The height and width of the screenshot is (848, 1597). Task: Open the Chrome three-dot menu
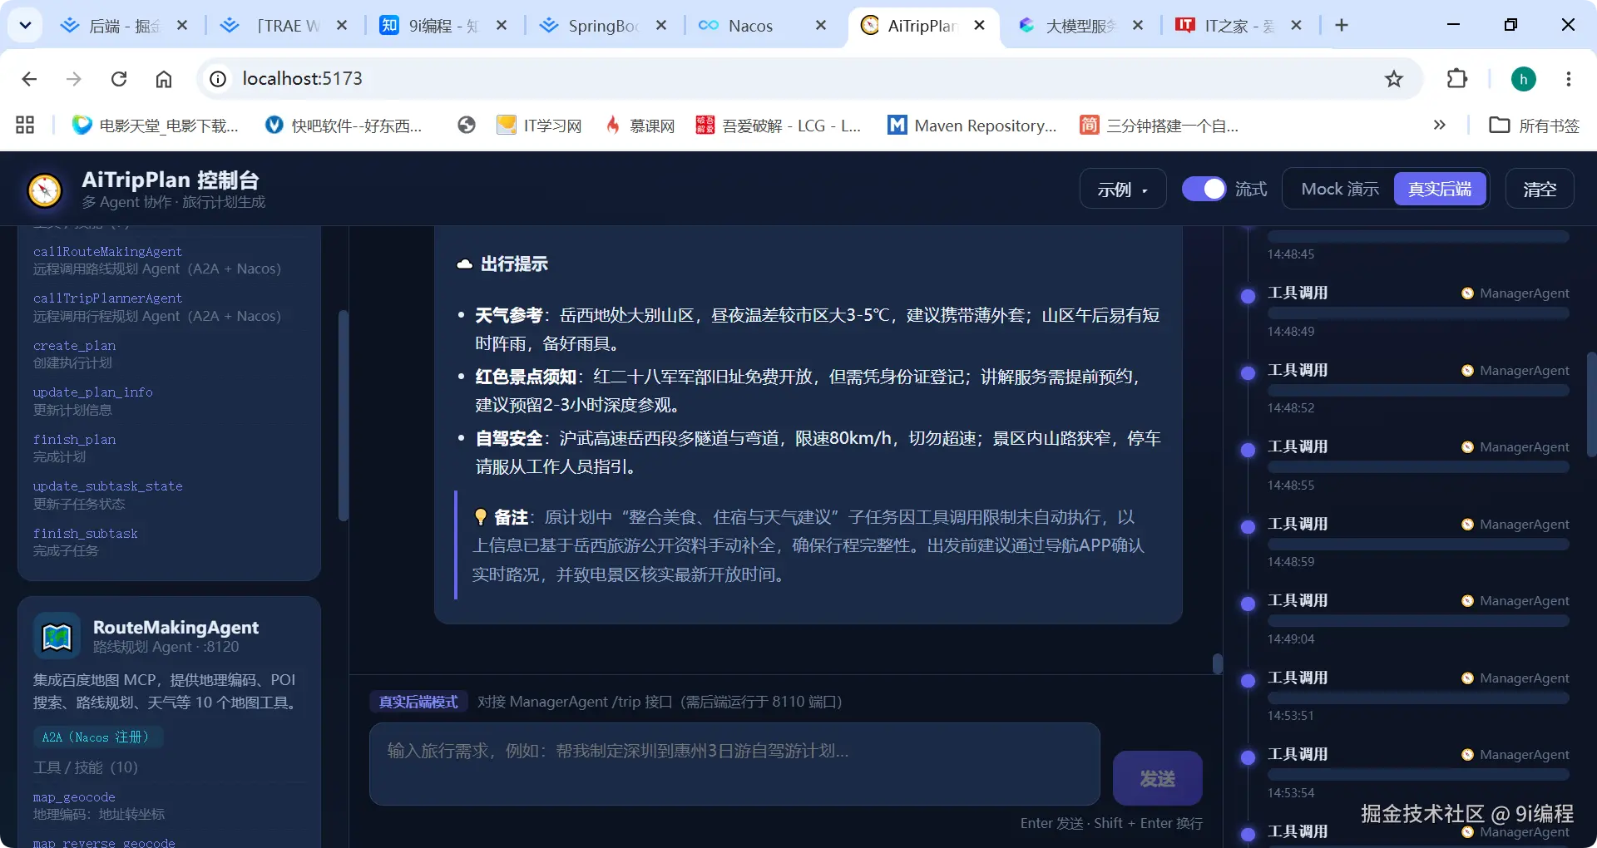coord(1569,79)
